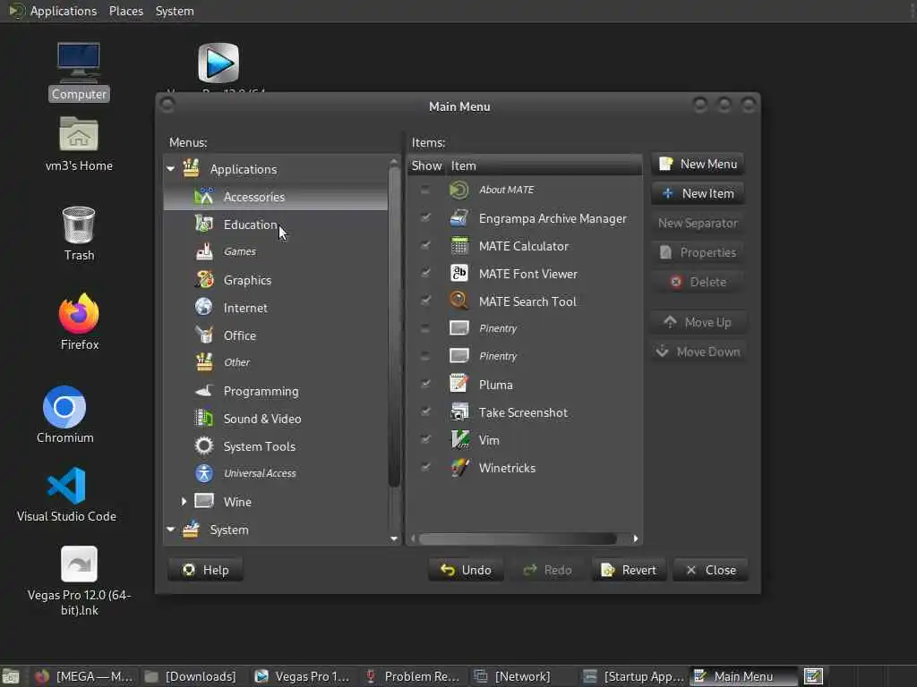Viewport: 917px width, 687px height.
Task: Toggle show checkbox for About MATE
Action: click(425, 190)
